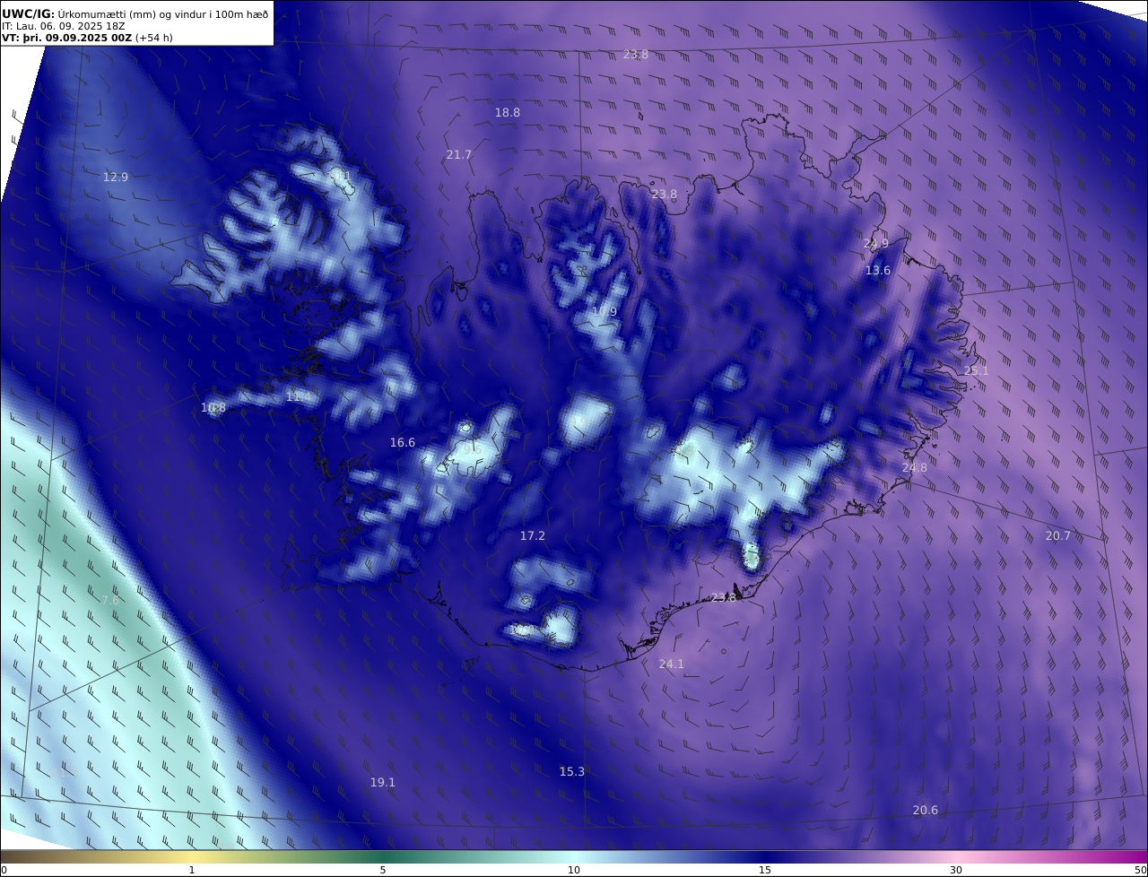Click the colorbar tick label '0'

pos(4,871)
